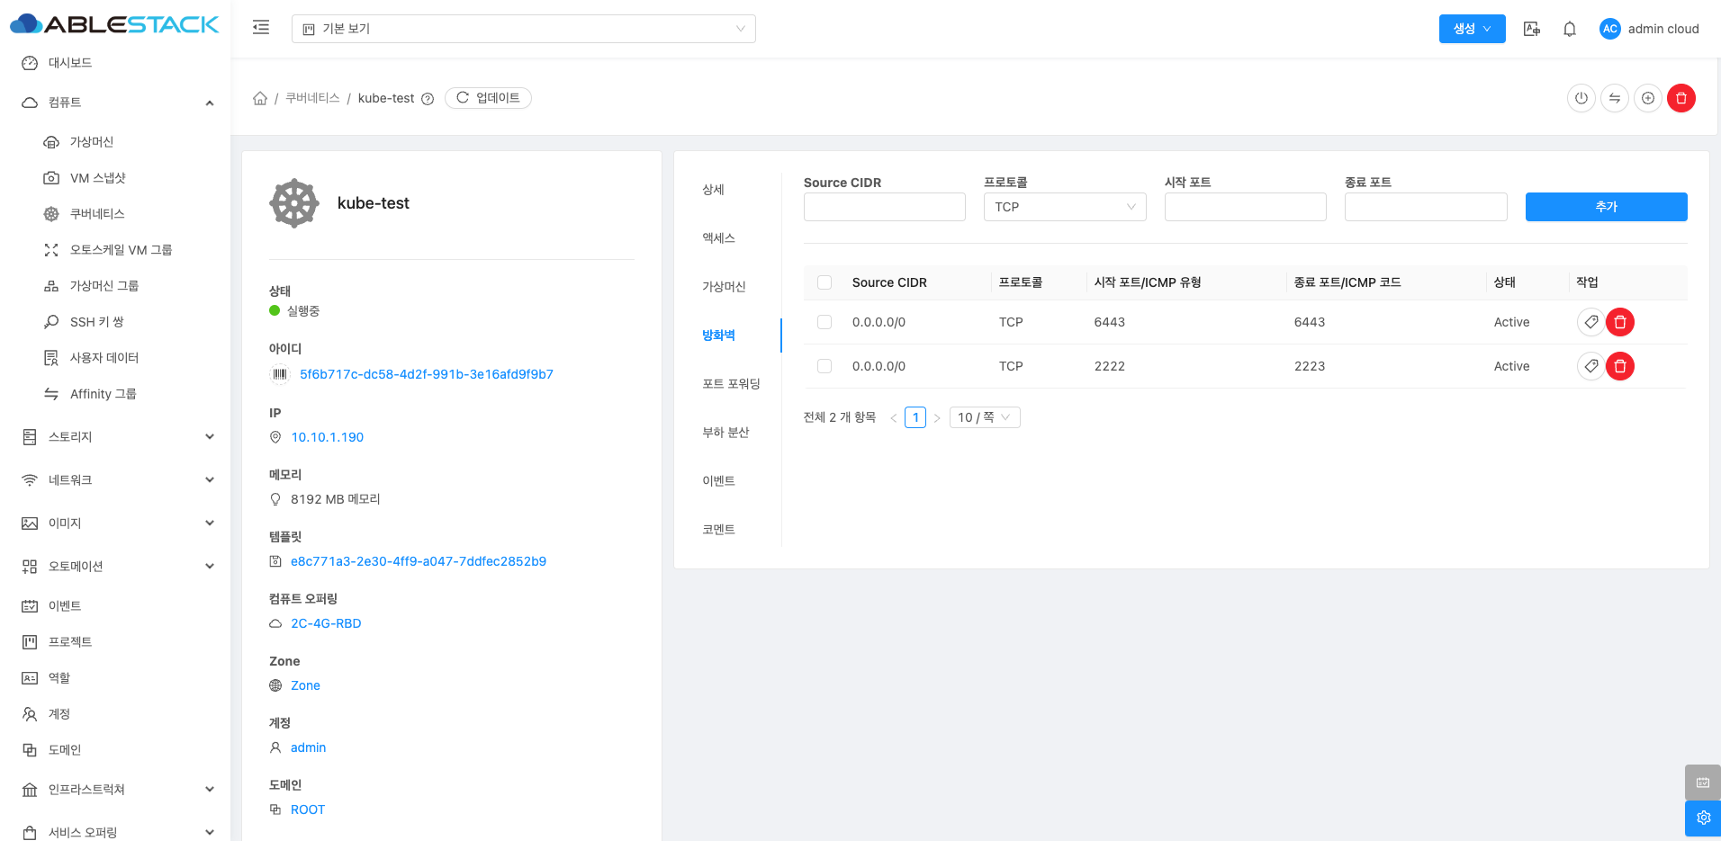1721x841 pixels.
Task: Click the scale cluster arrows icon
Action: 1614,98
